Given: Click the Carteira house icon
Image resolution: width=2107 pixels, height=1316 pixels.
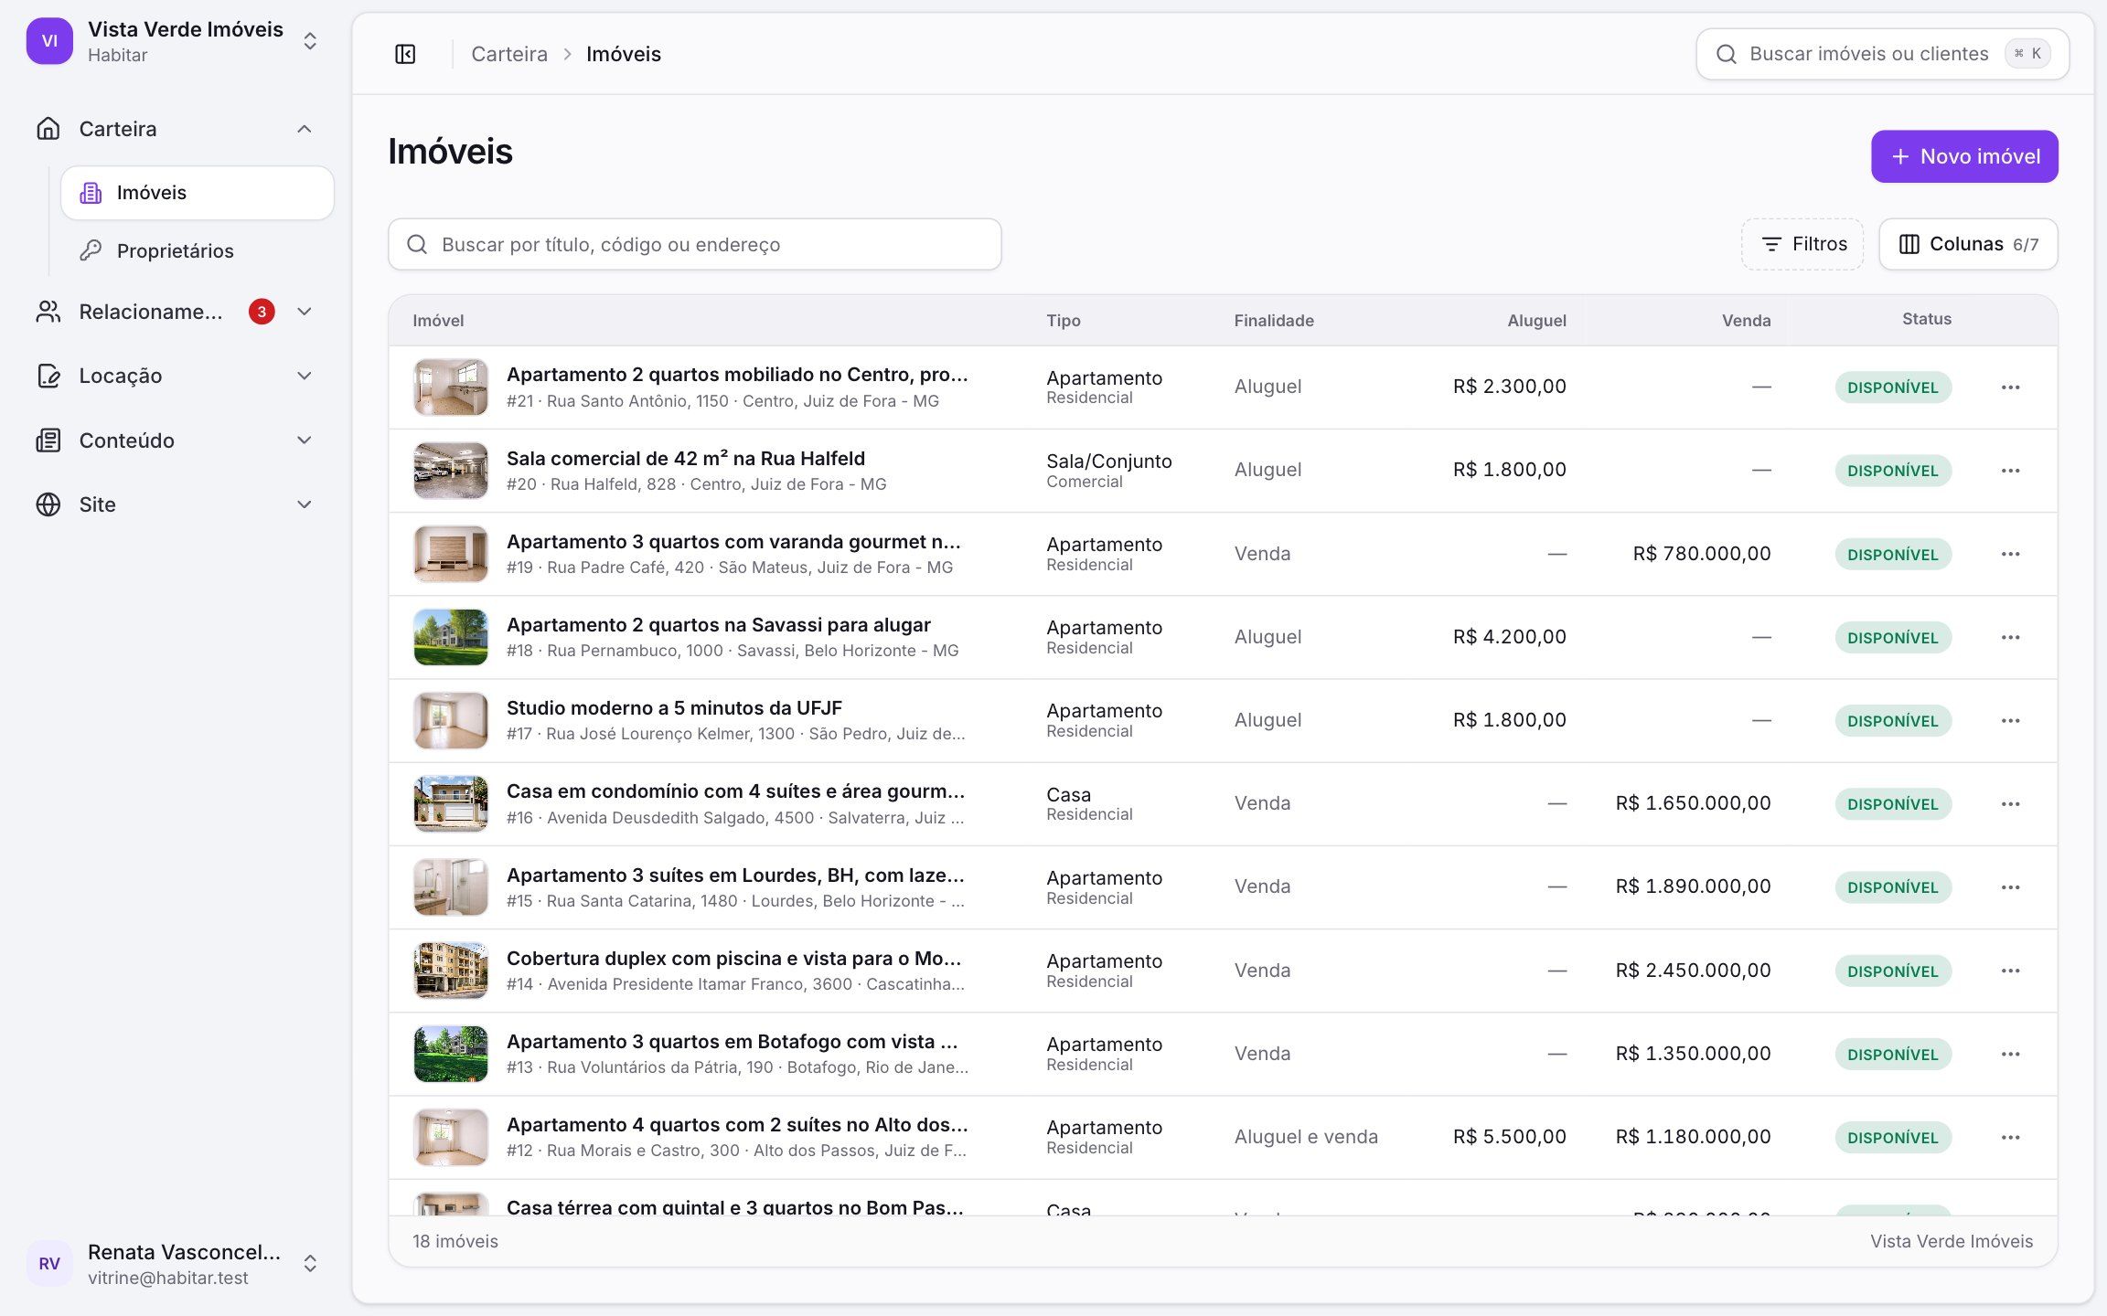Looking at the screenshot, I should (48, 129).
